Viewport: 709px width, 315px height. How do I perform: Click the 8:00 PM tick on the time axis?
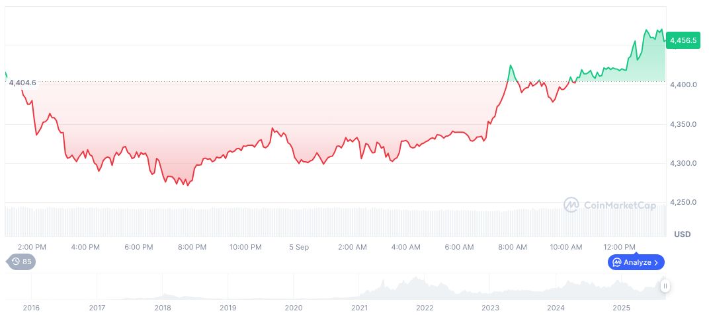coord(192,247)
